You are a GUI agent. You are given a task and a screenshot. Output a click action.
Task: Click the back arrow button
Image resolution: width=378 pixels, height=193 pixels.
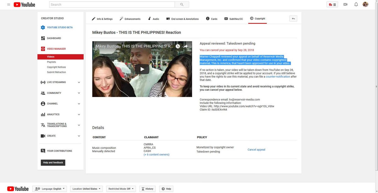pyautogui.click(x=293, y=19)
